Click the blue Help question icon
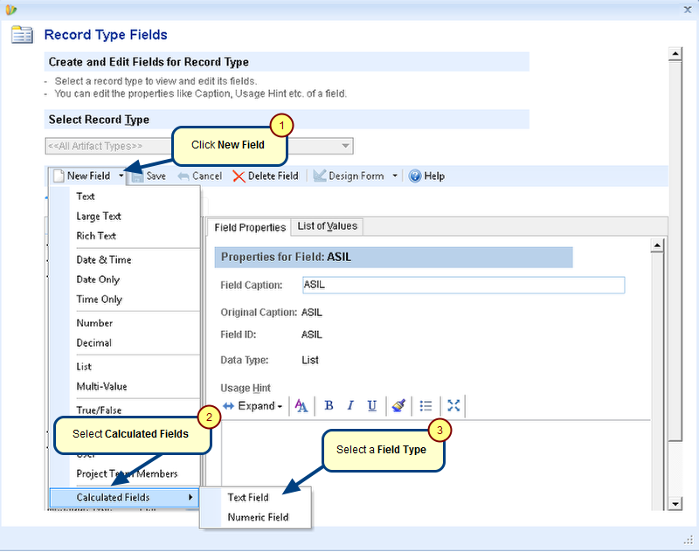This screenshot has height=552, width=699. pos(414,176)
